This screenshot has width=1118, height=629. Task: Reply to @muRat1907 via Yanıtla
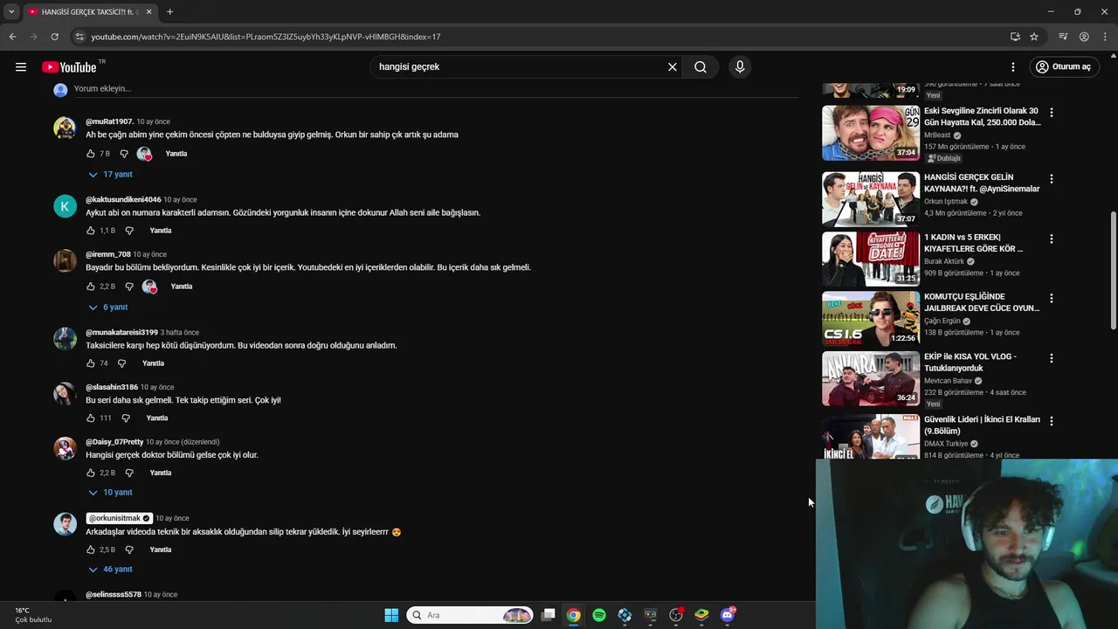coord(176,154)
